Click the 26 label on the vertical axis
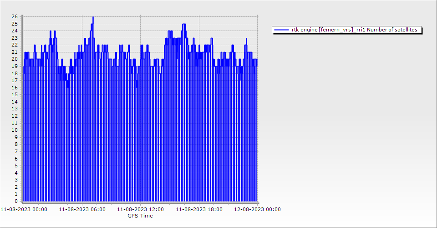This screenshot has width=437, height=228. tap(15, 16)
